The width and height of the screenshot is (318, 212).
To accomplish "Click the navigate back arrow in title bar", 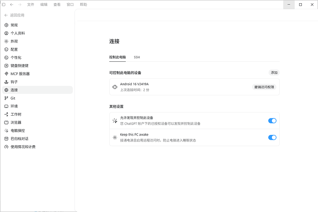I will point(12,5).
